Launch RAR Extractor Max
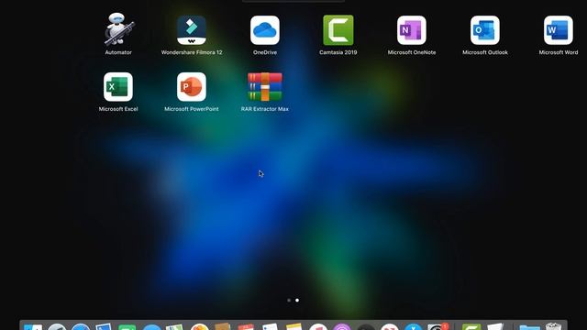The height and width of the screenshot is (330, 587). pos(265,87)
